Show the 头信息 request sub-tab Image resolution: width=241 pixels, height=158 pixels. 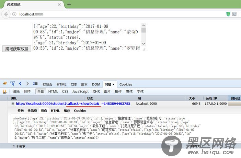pyautogui.click(x=32, y=111)
